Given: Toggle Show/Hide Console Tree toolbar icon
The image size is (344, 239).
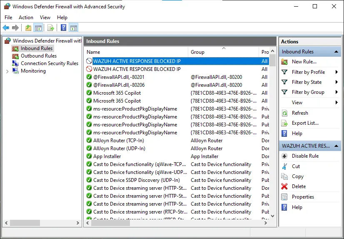Looking at the screenshot, I should click(x=38, y=28).
